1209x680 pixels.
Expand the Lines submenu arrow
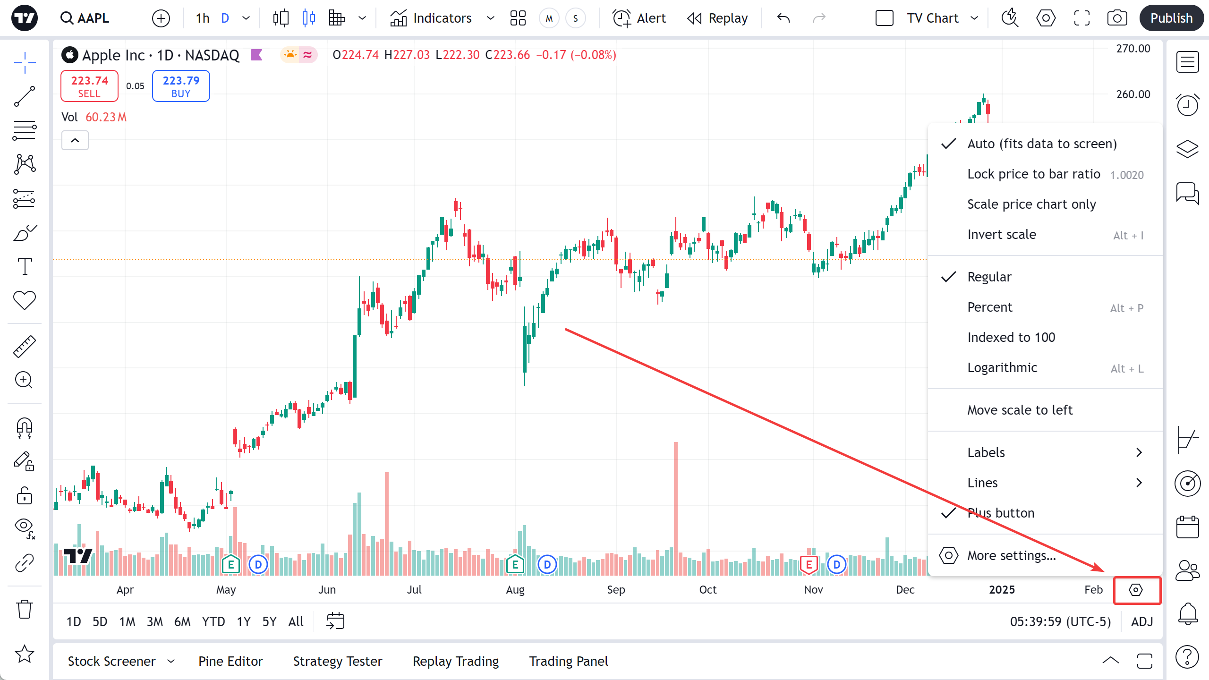[x=1139, y=483]
